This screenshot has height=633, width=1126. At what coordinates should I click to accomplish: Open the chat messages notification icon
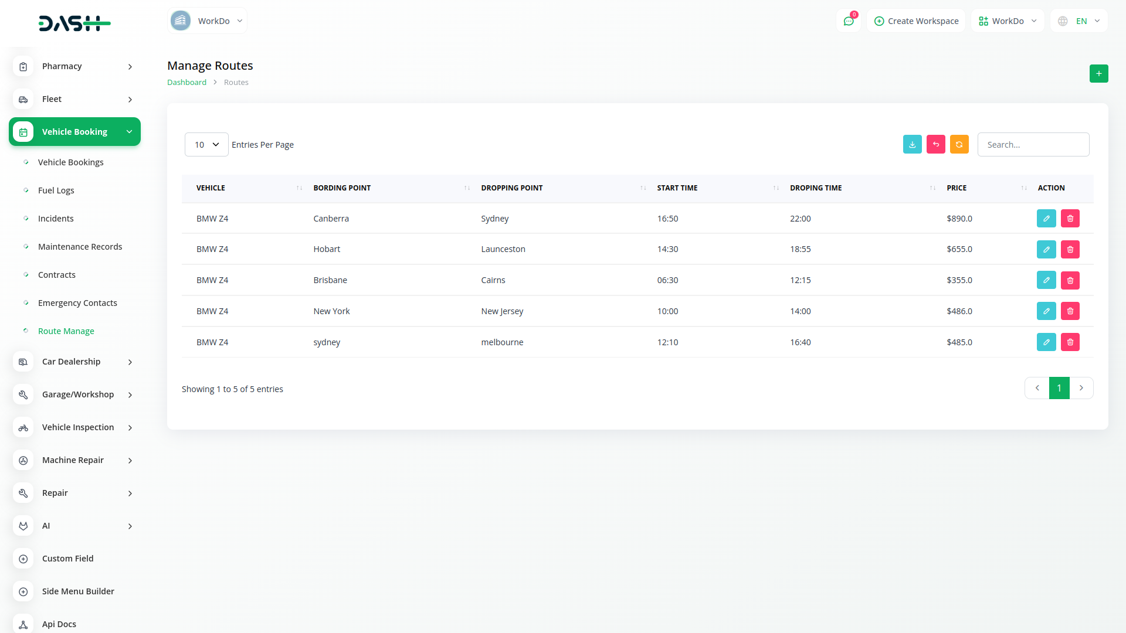[848, 21]
